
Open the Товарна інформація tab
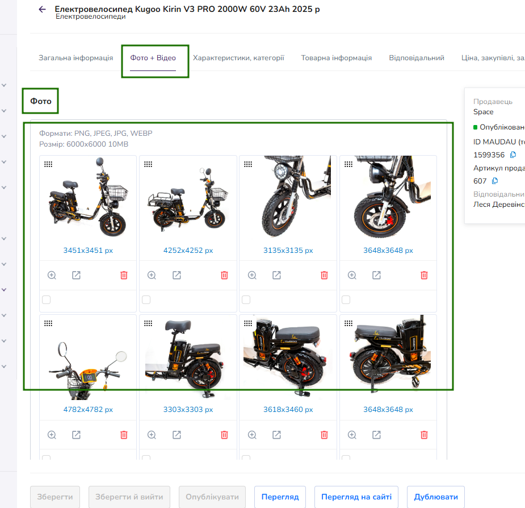click(337, 57)
